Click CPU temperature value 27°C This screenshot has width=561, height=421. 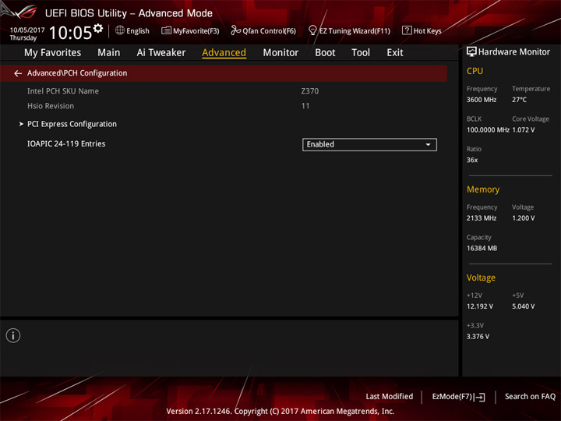tap(519, 100)
